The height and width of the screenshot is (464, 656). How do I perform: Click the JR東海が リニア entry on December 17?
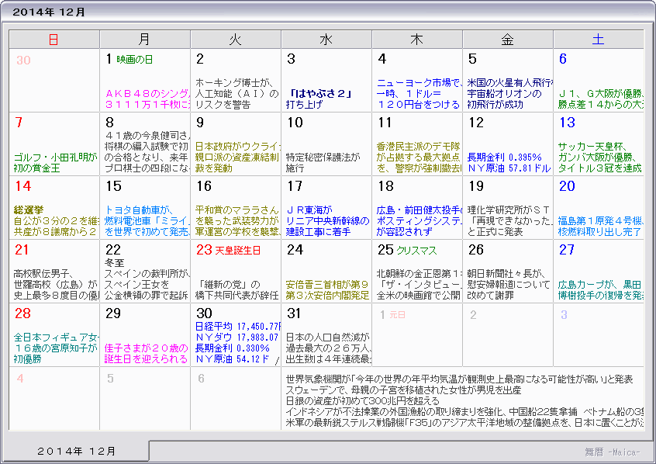pyautogui.click(x=327, y=220)
